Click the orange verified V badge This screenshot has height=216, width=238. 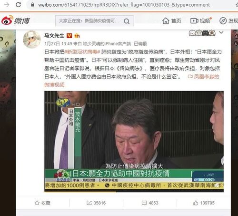(69, 36)
